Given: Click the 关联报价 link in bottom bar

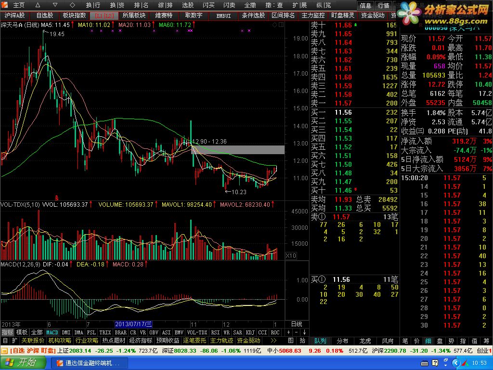Looking at the screenshot, I should pyautogui.click(x=33, y=341).
